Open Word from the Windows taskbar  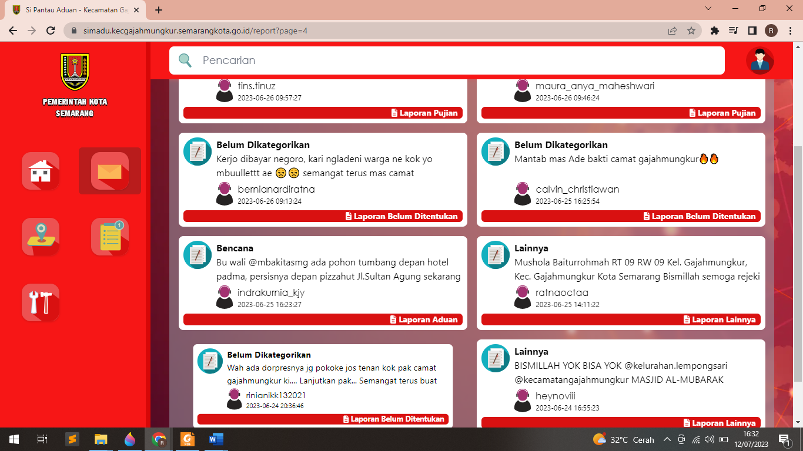click(x=216, y=439)
